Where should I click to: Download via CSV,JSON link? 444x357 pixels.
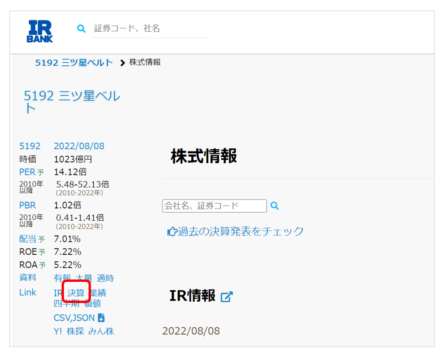(x=74, y=318)
